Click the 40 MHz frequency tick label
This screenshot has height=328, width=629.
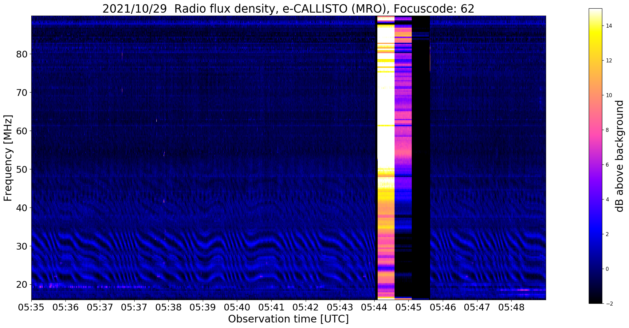coord(22,208)
